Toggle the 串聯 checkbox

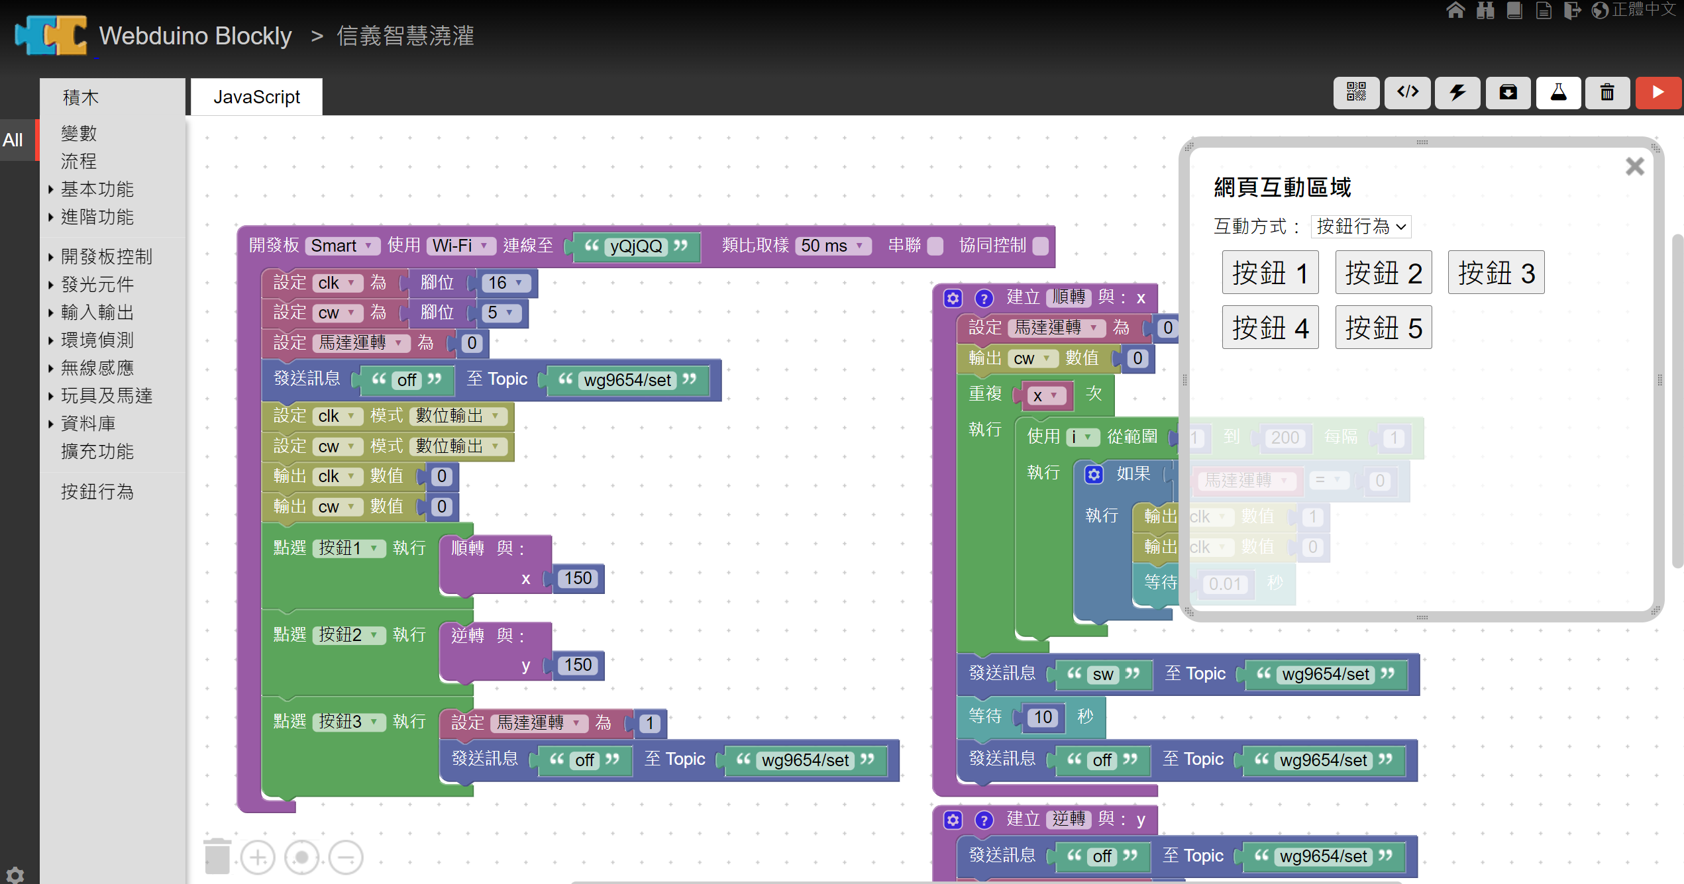click(935, 246)
